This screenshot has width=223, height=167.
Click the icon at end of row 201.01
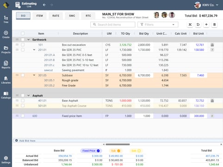(212, 50)
